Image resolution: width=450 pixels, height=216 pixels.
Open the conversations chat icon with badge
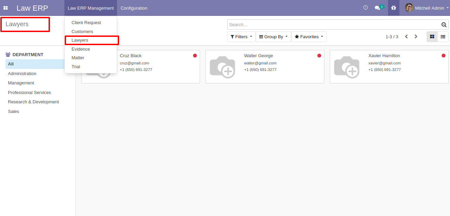click(x=379, y=8)
